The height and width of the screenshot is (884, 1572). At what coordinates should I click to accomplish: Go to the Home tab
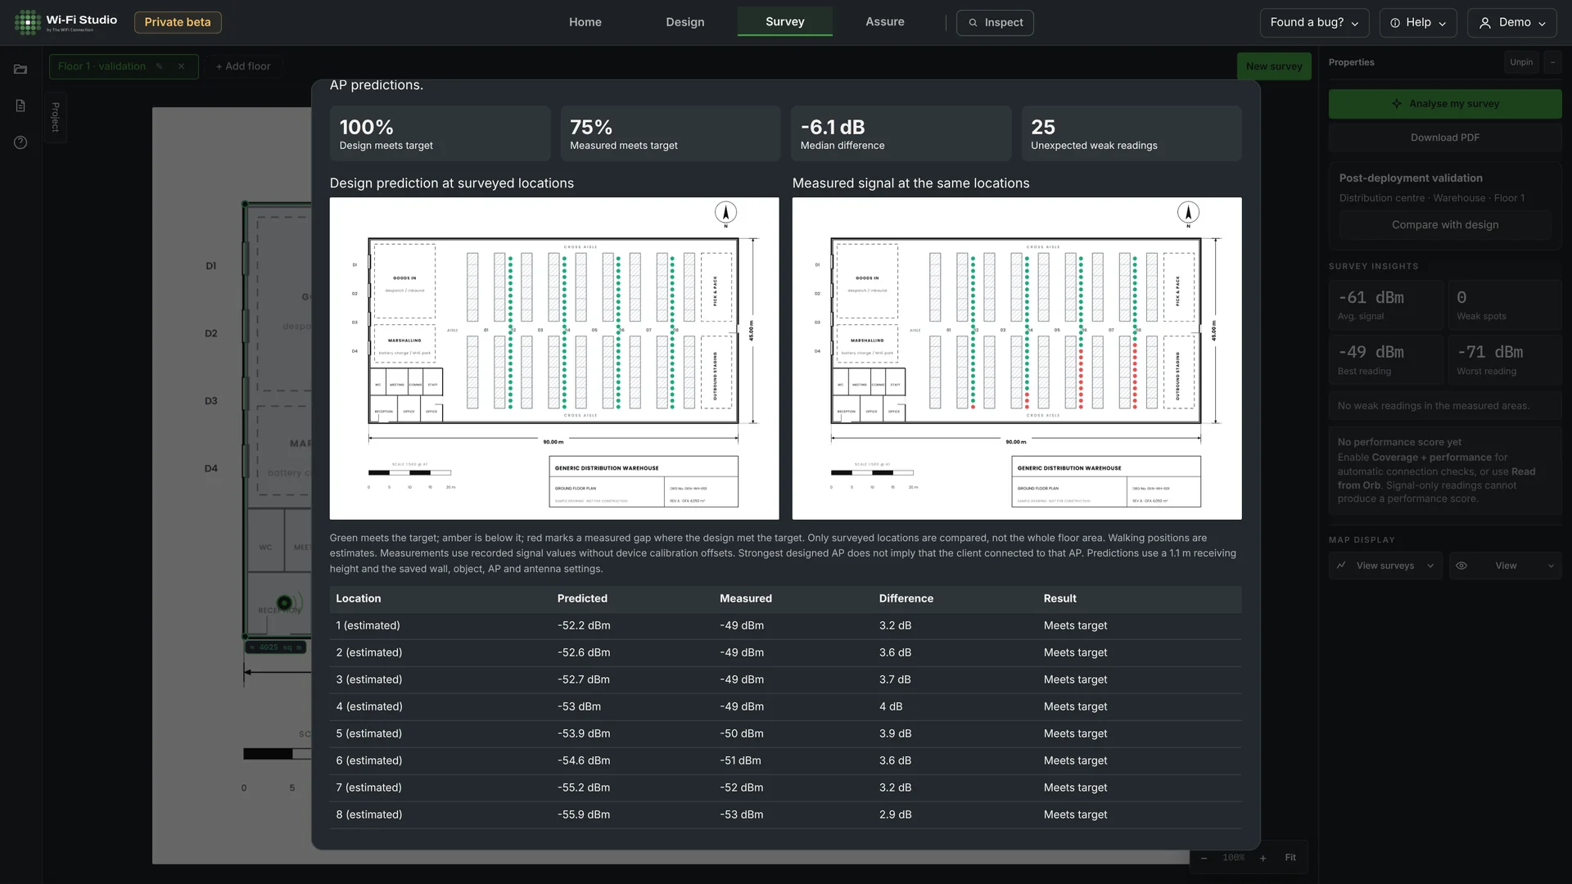(585, 22)
